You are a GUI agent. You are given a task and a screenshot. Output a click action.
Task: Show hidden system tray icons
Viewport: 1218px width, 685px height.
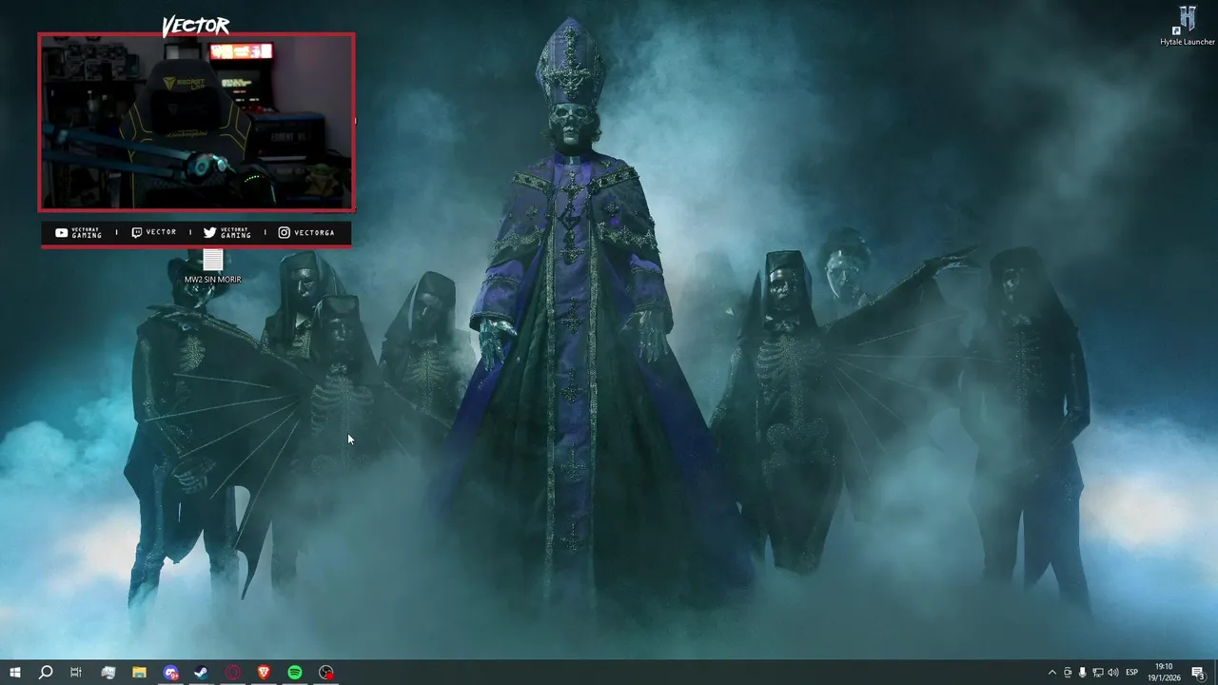[1051, 673]
